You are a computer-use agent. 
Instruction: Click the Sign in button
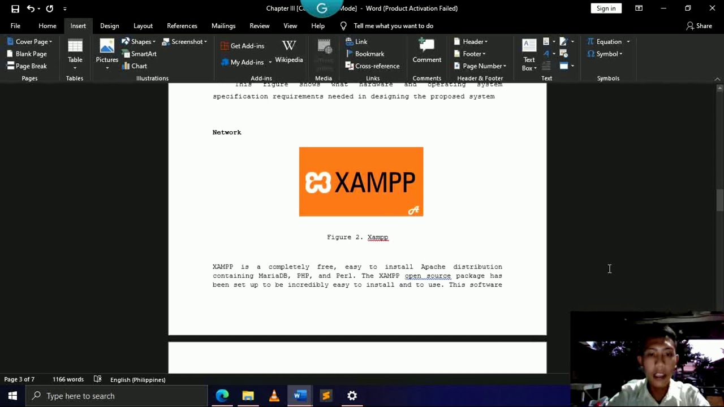tap(606, 8)
